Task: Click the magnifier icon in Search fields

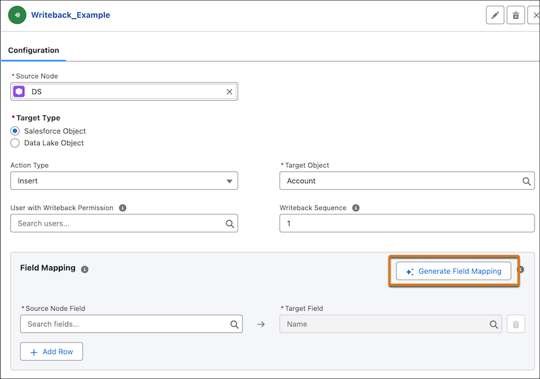Action: point(234,324)
